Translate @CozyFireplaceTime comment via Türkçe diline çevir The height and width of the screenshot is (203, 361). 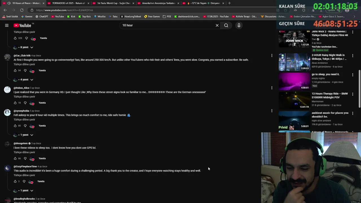(x=24, y=175)
